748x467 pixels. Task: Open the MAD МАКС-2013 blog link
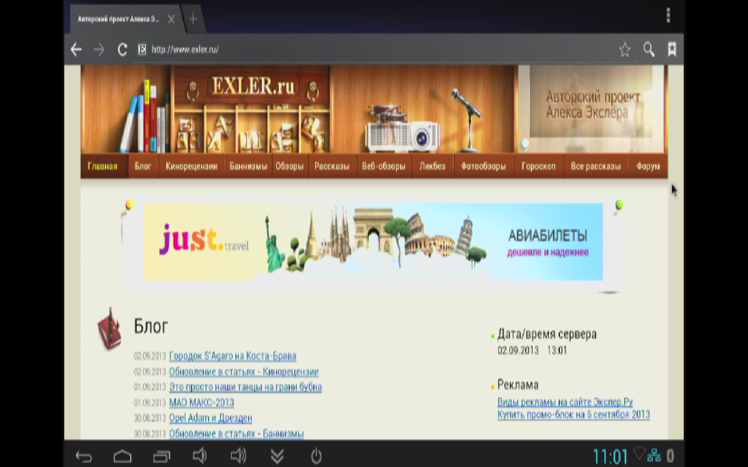click(x=201, y=402)
